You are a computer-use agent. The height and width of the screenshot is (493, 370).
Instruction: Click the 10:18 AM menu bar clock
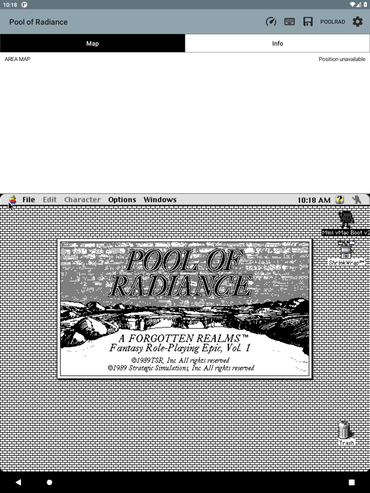click(x=314, y=200)
